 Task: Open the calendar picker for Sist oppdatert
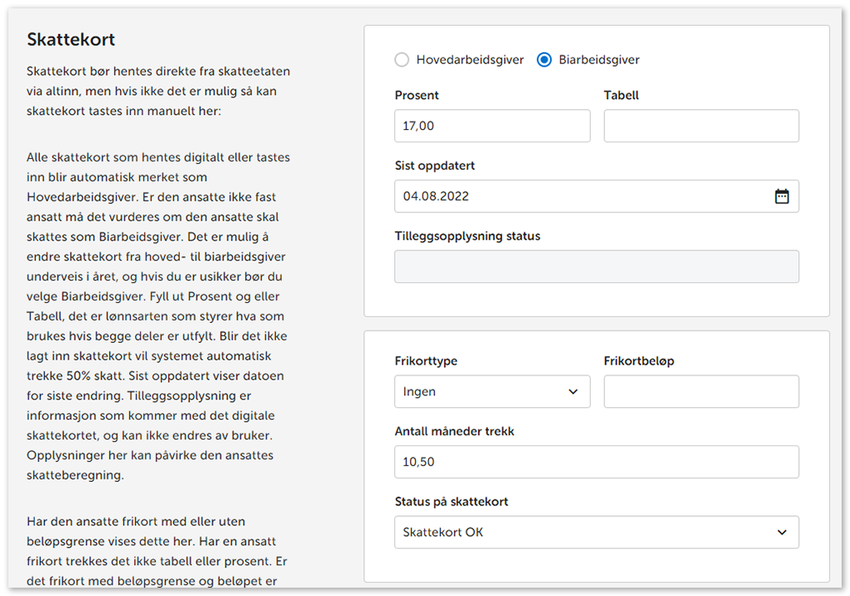[x=781, y=196]
